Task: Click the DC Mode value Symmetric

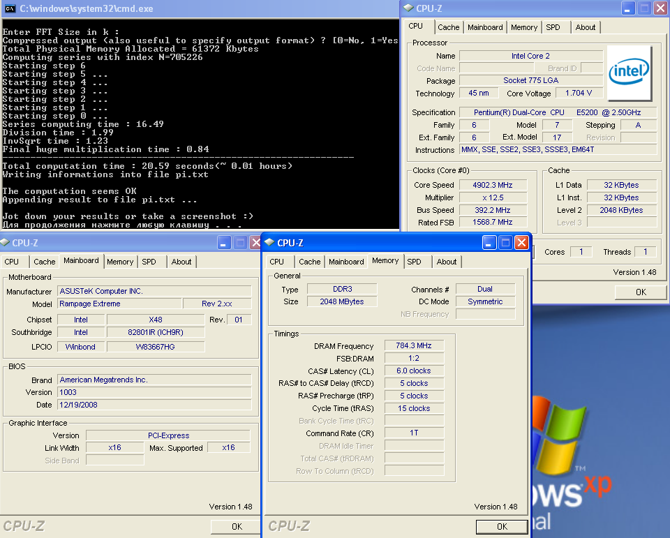Action: click(485, 301)
